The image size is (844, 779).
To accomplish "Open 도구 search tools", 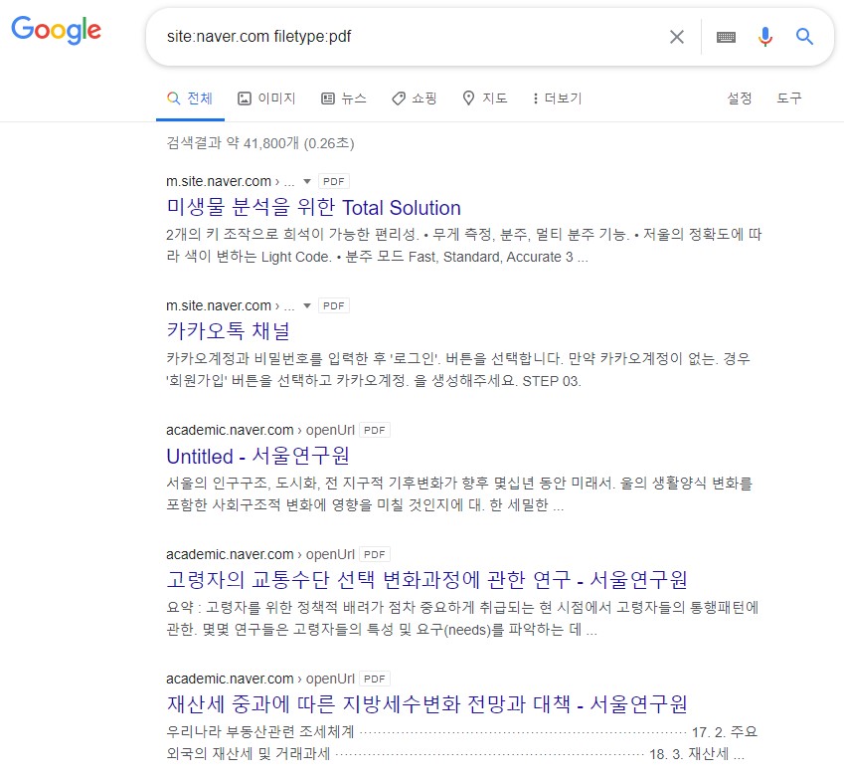I will click(x=789, y=98).
